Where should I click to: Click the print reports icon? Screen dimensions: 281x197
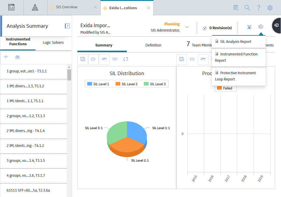pos(261,27)
